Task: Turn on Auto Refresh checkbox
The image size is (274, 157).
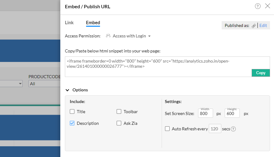Action: pyautogui.click(x=167, y=129)
